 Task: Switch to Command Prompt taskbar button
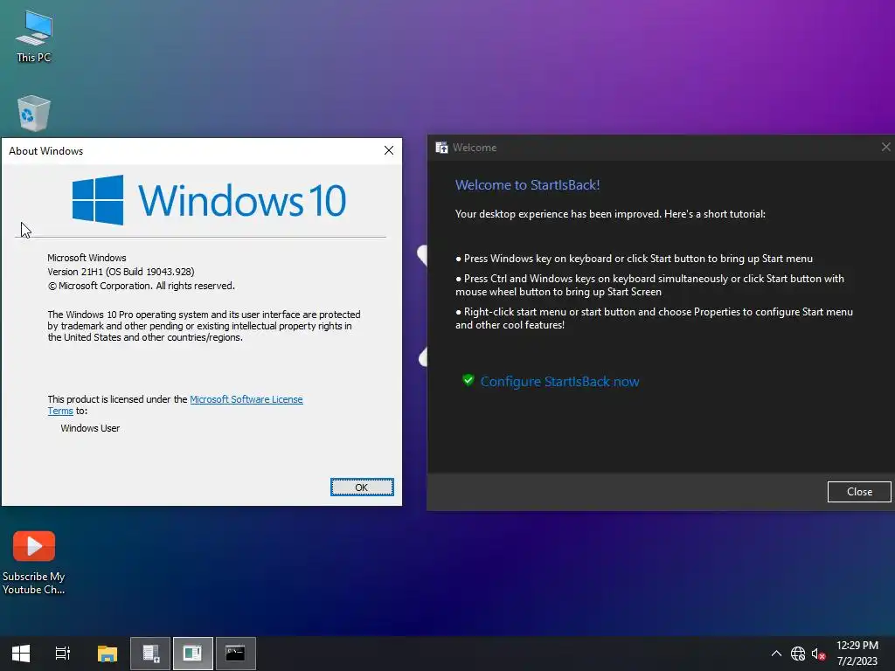236,654
